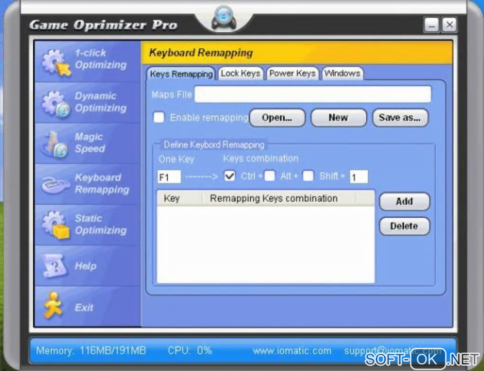Click the One Key field showing F1
This screenshot has height=371, width=484.
point(169,177)
